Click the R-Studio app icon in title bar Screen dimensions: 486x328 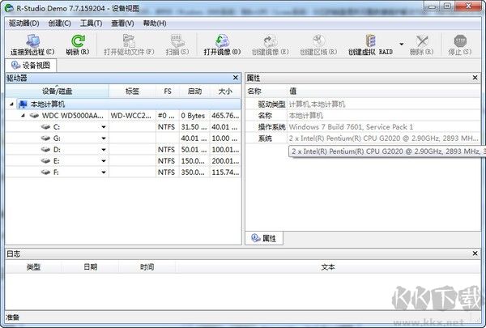coord(9,8)
